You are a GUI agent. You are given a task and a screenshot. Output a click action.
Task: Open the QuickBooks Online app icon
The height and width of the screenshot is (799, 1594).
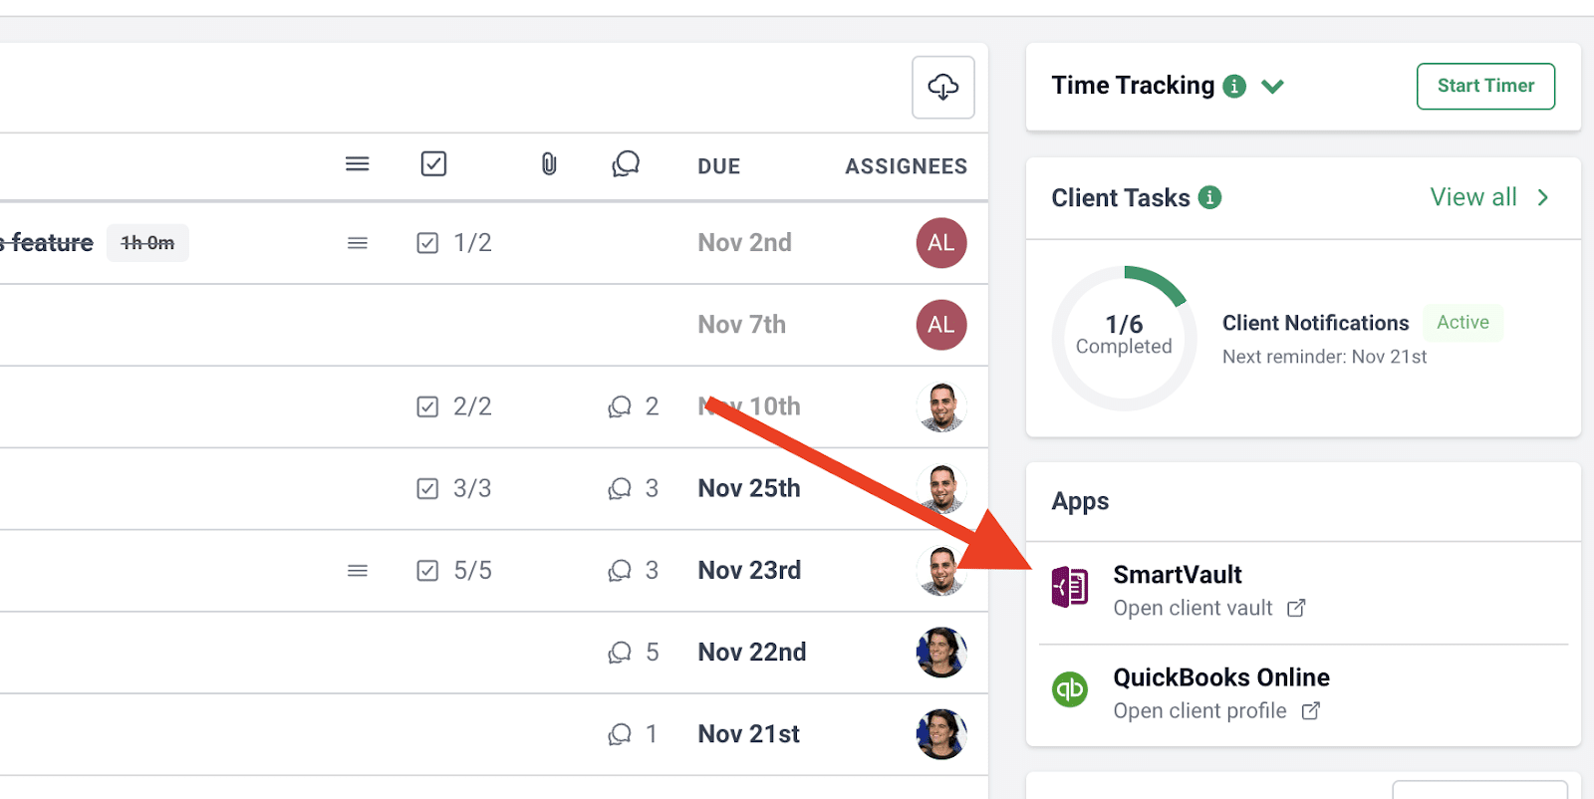coord(1070,689)
